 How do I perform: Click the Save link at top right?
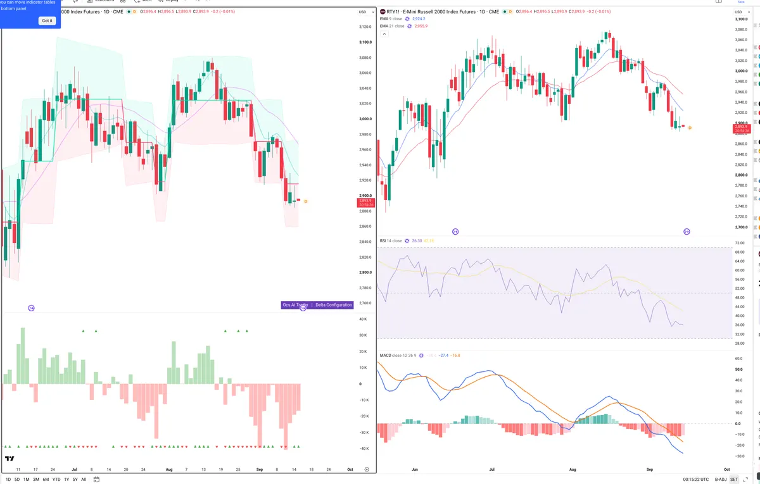[741, 2]
